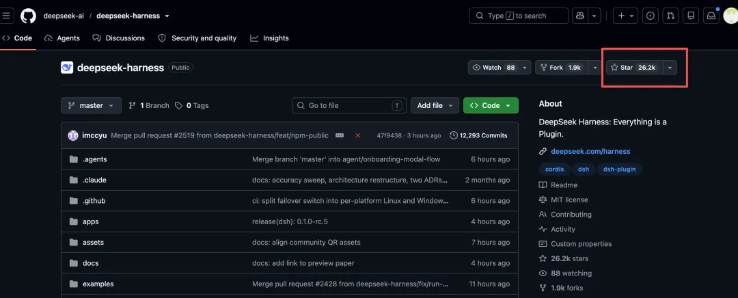Open the plus 'Create new' menu
The height and width of the screenshot is (298, 738).
pos(626,16)
